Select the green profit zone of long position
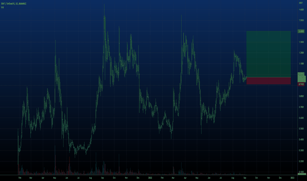 [x=268, y=54]
